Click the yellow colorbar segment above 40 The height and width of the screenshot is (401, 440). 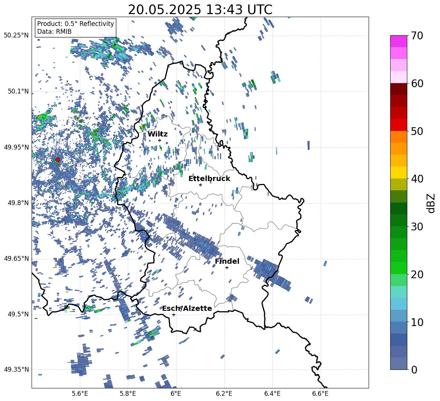(398, 172)
